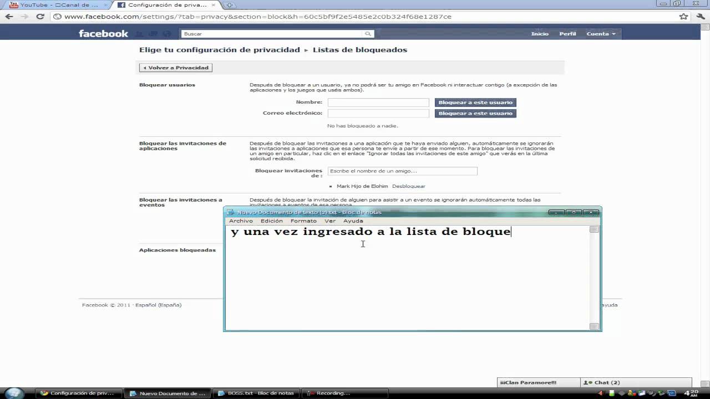Open Facebook notifications globe icon
The height and width of the screenshot is (399, 710).
point(166,34)
